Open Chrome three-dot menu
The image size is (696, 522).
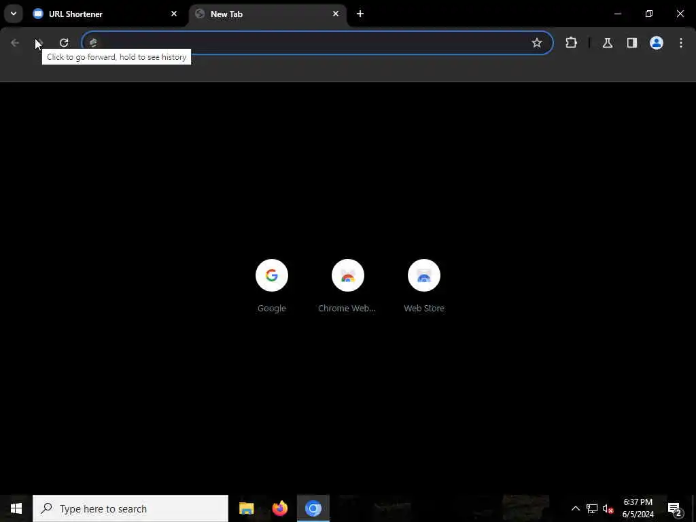pos(681,43)
